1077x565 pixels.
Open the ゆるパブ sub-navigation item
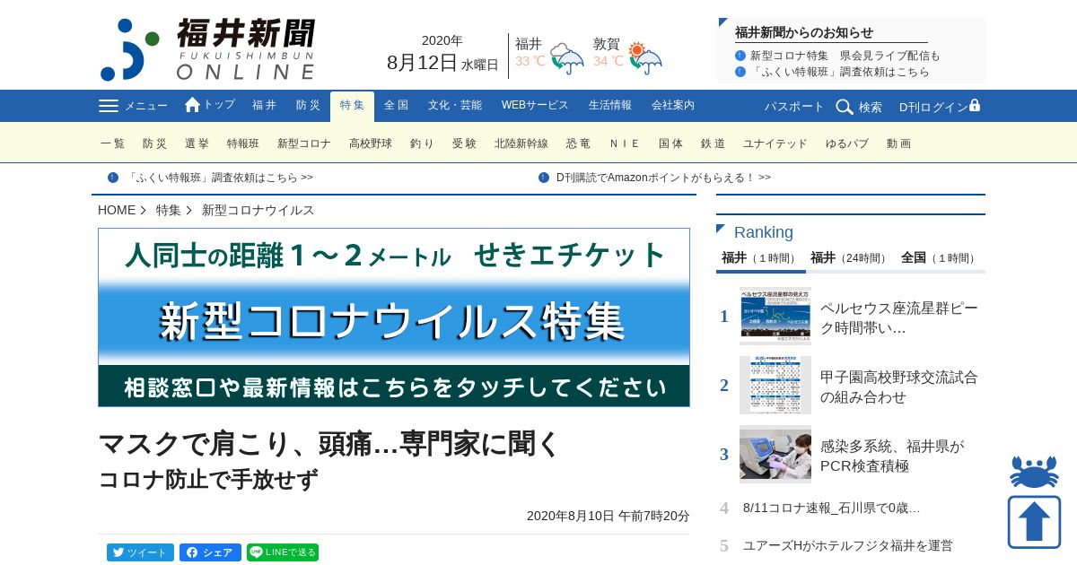coord(847,143)
